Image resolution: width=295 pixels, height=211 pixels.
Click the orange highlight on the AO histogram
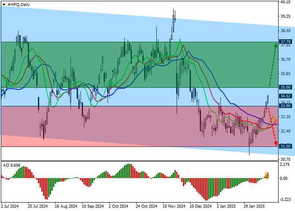(x=267, y=175)
